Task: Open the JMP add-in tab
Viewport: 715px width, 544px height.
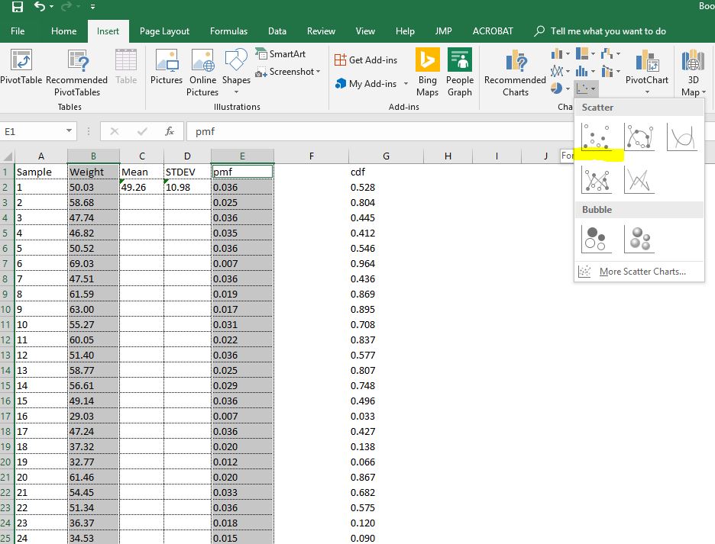Action: (x=443, y=31)
